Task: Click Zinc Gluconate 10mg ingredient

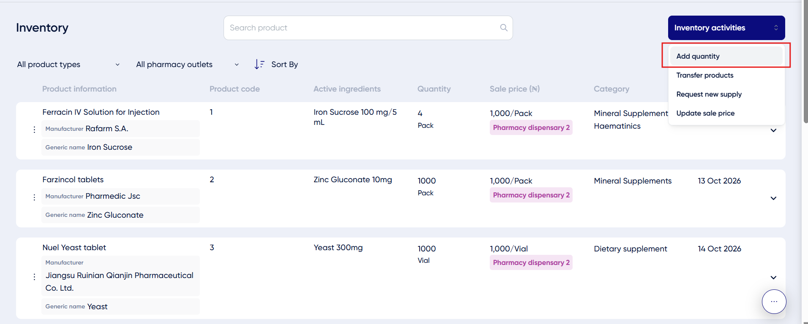Action: pos(353,180)
